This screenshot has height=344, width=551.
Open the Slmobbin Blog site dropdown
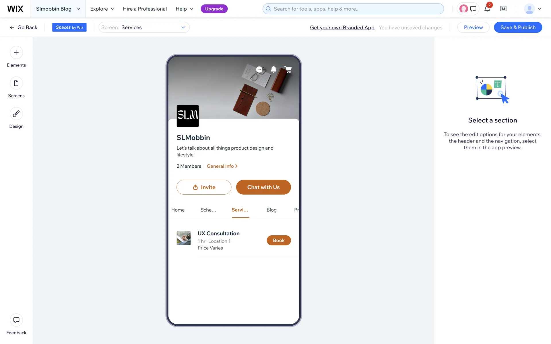(58, 9)
